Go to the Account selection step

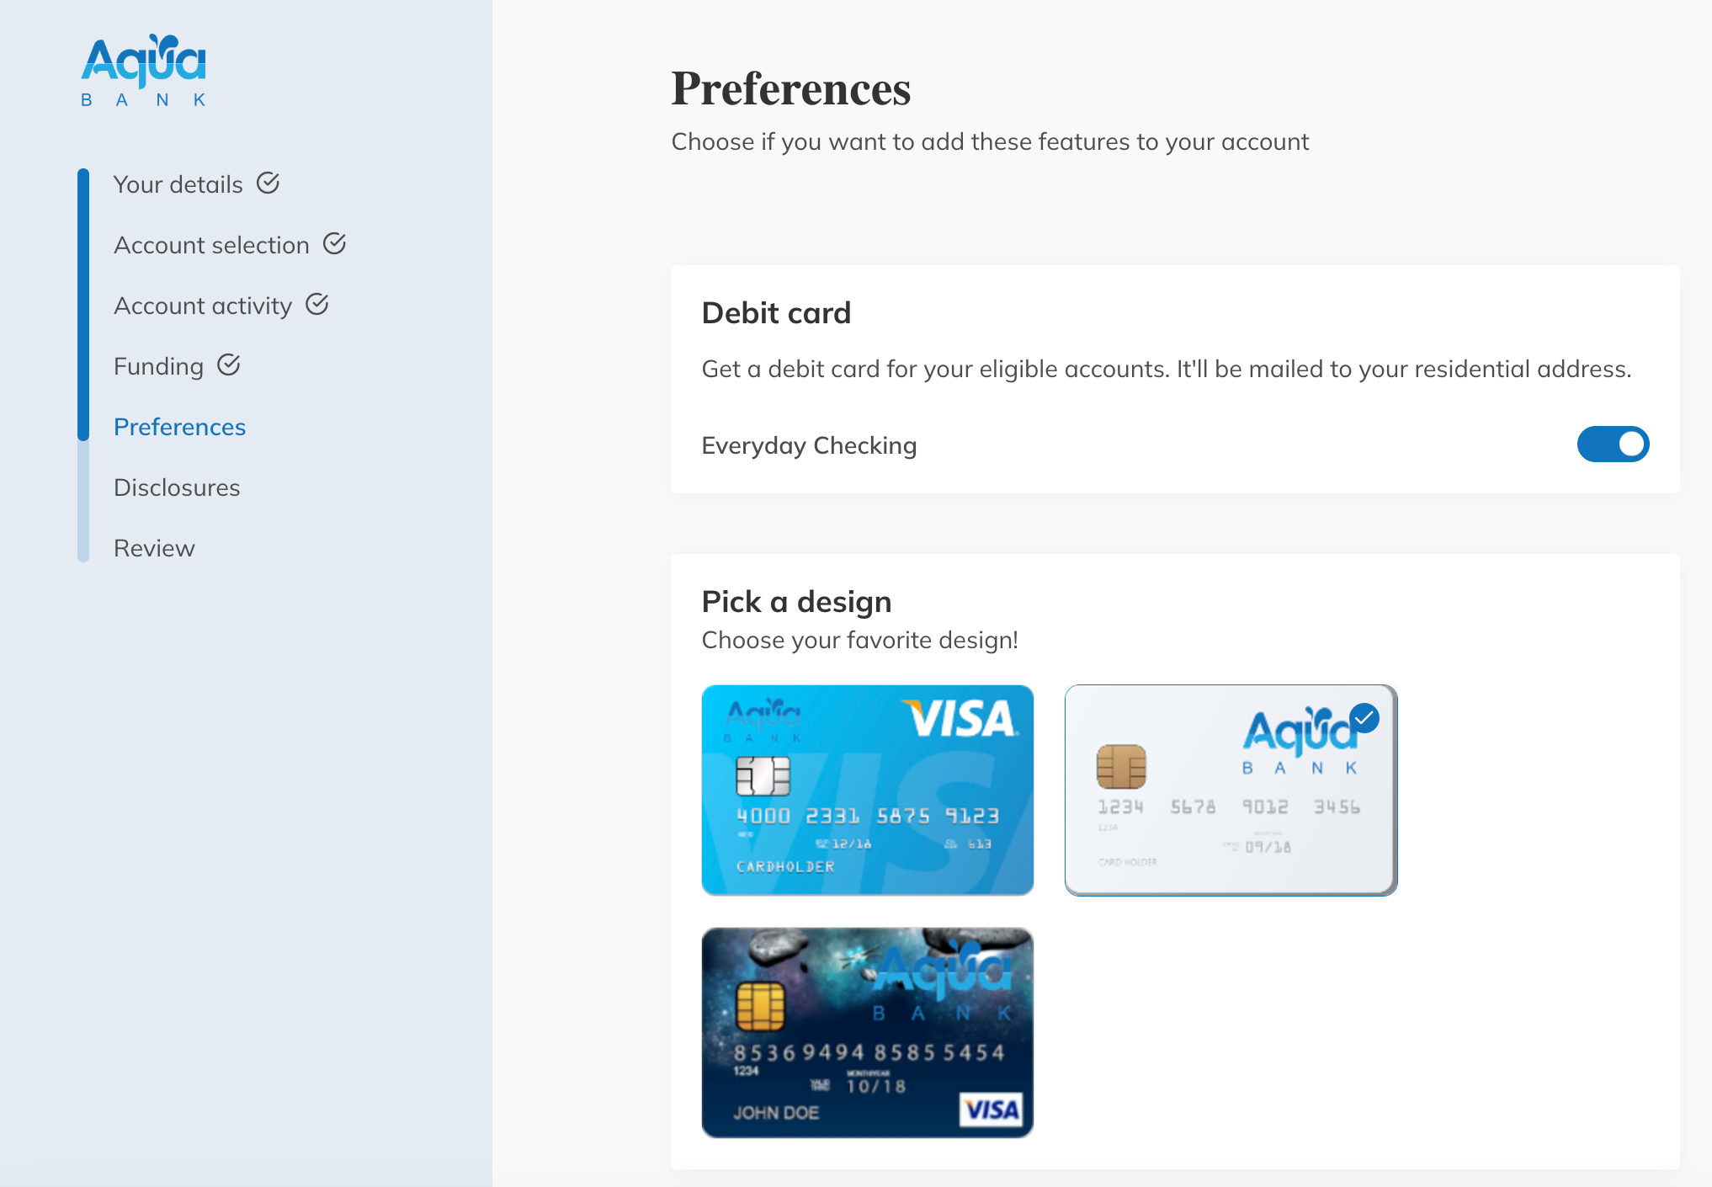211,245
